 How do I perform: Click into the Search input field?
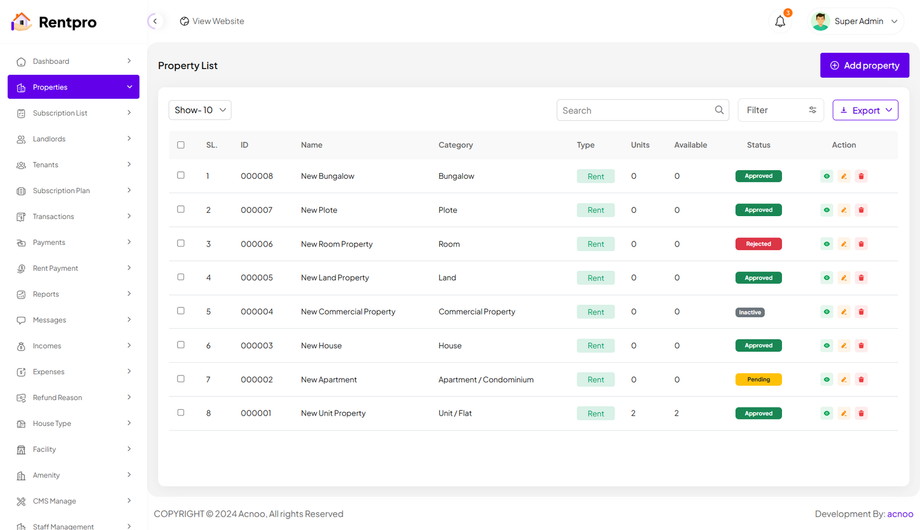click(635, 110)
